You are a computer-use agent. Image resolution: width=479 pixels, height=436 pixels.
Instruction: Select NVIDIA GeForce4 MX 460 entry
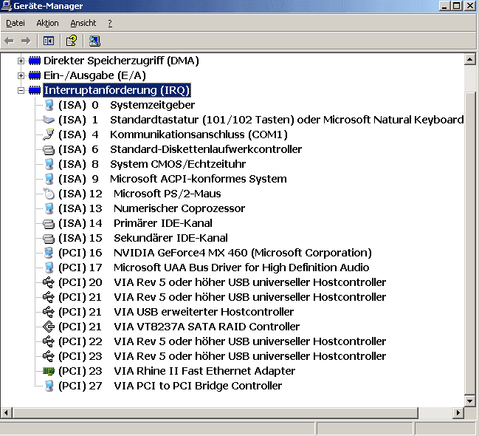(x=242, y=253)
